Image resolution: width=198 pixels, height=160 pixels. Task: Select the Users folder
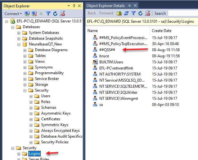(46, 96)
